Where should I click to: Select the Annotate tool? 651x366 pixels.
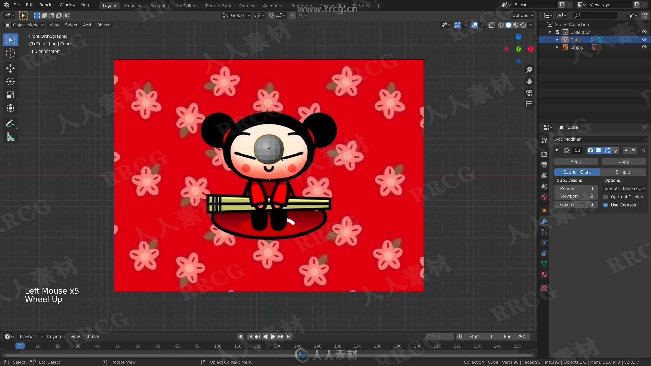[x=11, y=124]
